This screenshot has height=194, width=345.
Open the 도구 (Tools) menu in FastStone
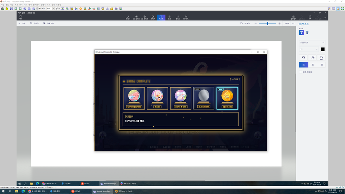[49, 4]
